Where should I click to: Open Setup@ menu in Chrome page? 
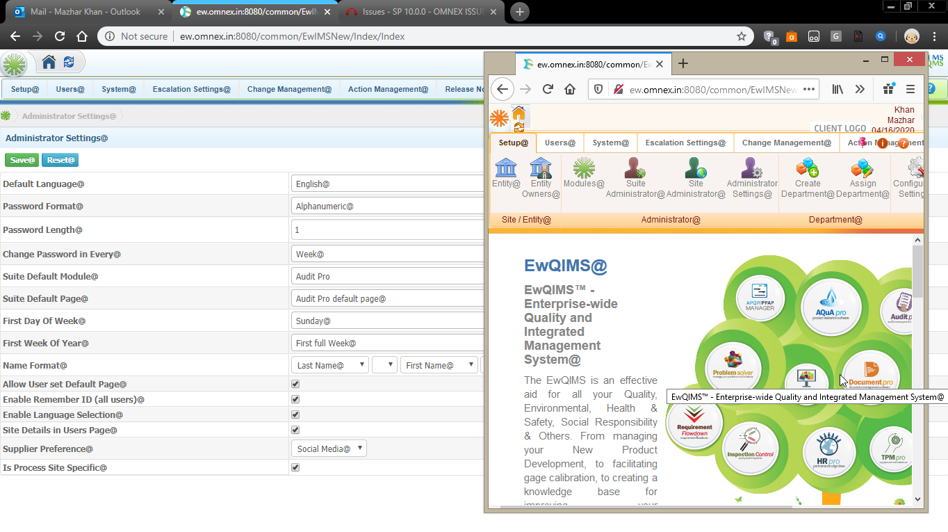[x=25, y=89]
